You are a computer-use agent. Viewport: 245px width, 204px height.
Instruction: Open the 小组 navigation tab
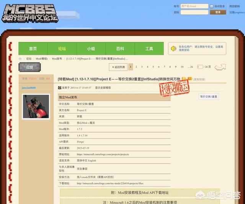[x=91, y=49]
